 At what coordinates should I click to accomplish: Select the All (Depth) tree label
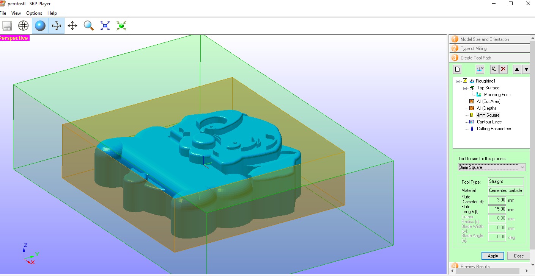(486, 108)
